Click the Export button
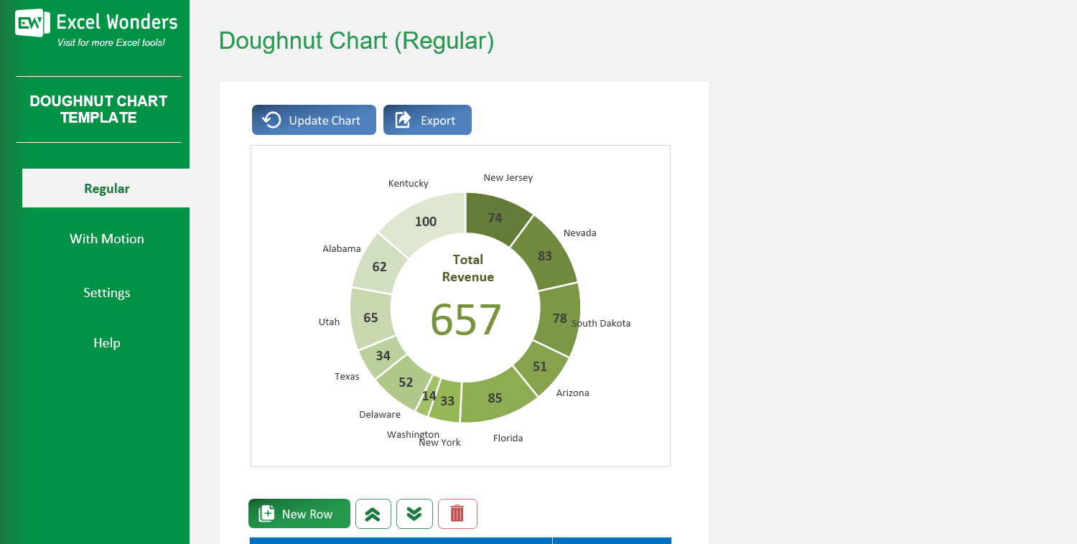The width and height of the screenshot is (1077, 544). [427, 119]
